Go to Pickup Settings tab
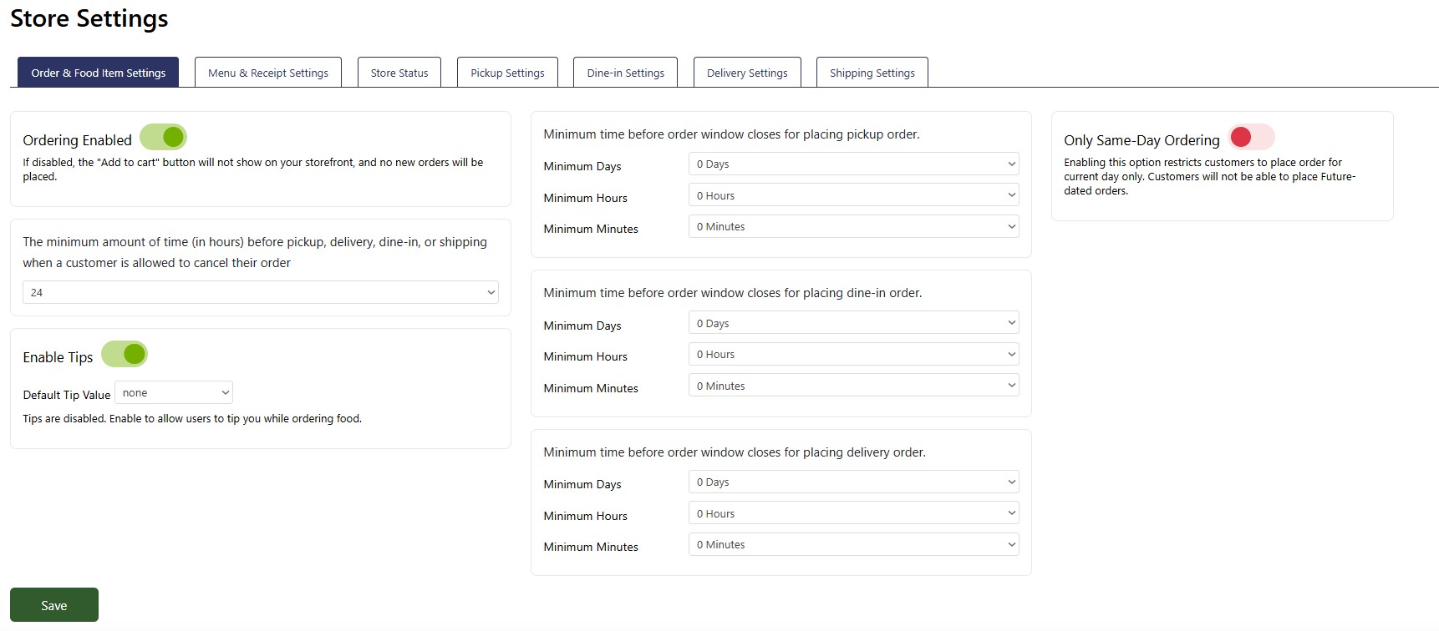 coord(507,73)
